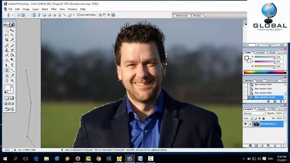The height and width of the screenshot is (163, 290).
Task: Hide the Background copy layer eye
Action: 245,124
